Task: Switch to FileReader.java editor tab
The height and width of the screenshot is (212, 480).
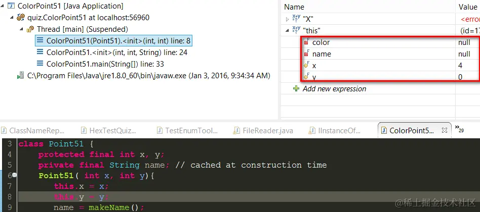Action: [x=263, y=131]
